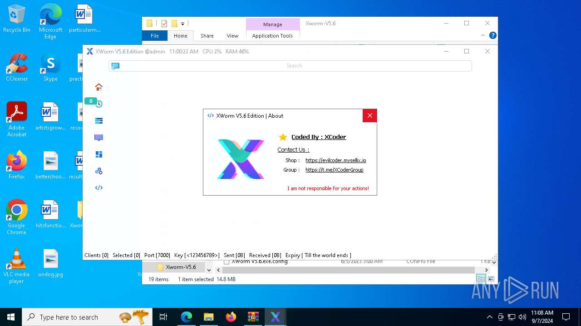Screen dimensions: 581x326
Task: Open the code brackets icon in XWorm sidebar
Action: coord(98,188)
